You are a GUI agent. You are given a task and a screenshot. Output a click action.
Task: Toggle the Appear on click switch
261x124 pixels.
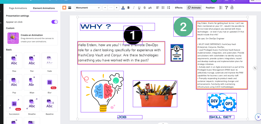(x=55, y=22)
